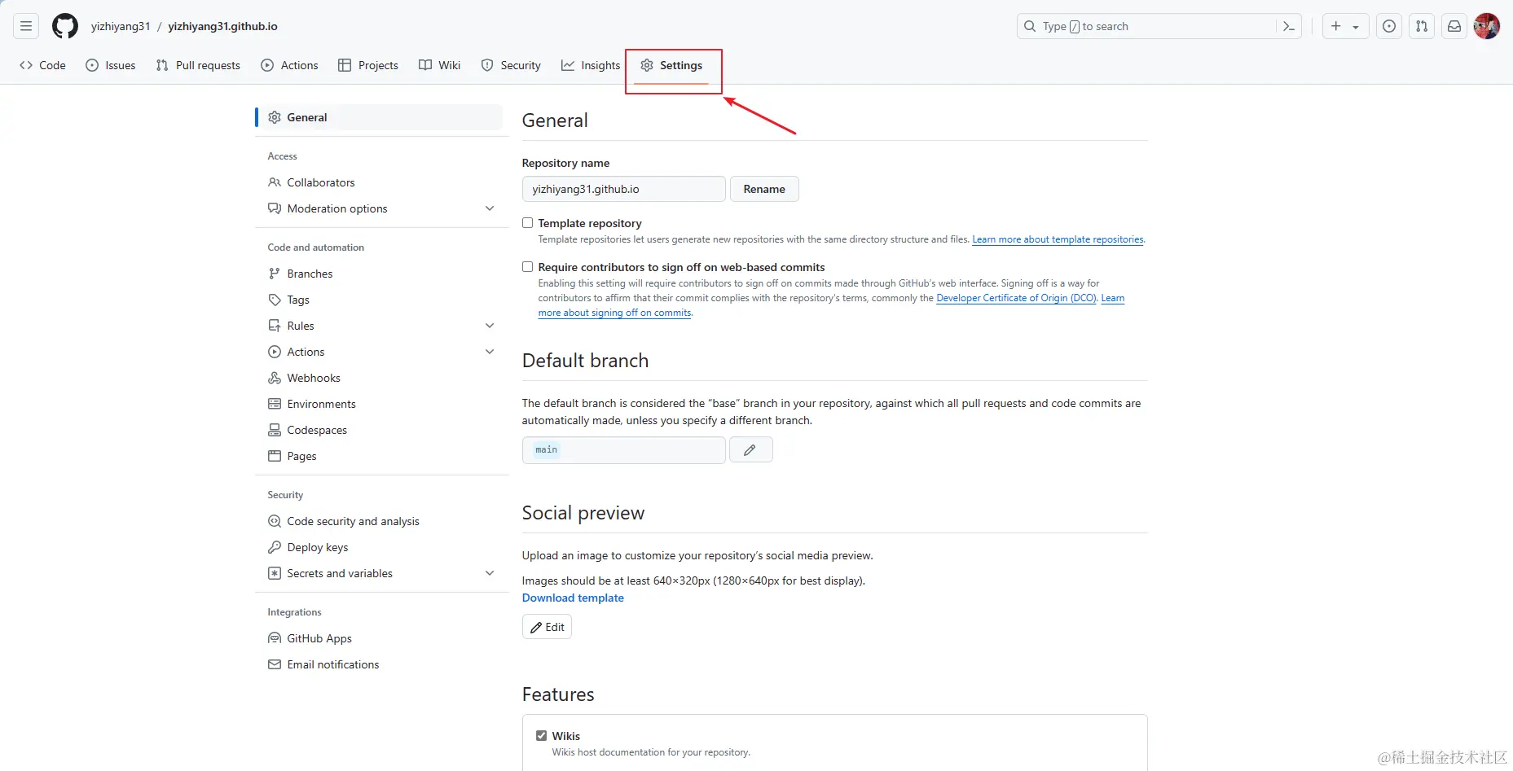The height and width of the screenshot is (771, 1513).
Task: Switch to the Pull requests tab
Action: 198,65
